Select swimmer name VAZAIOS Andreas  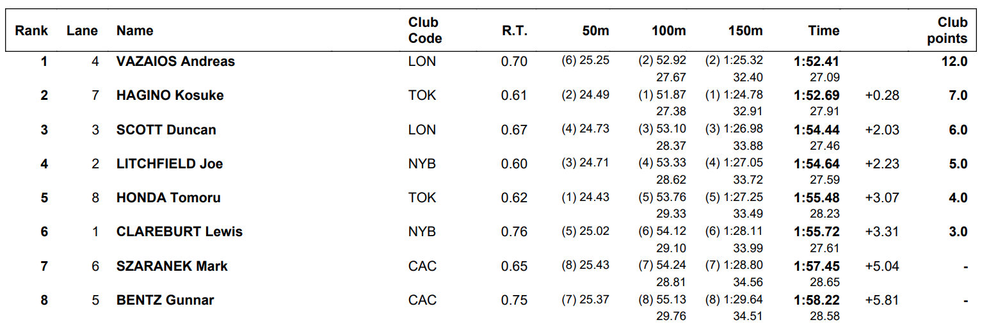(175, 61)
